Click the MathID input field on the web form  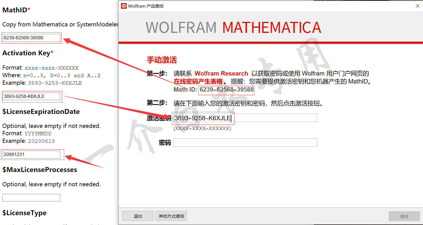point(31,38)
